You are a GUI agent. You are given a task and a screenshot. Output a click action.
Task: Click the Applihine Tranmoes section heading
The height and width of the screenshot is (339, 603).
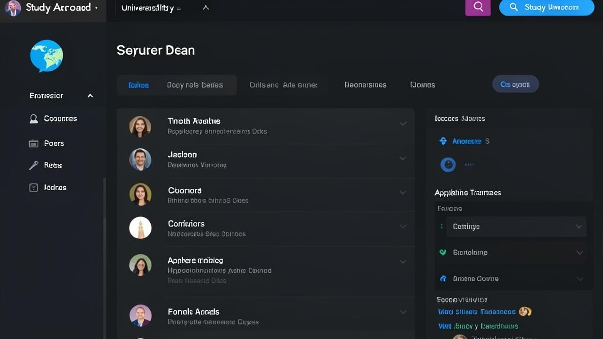[467, 193]
